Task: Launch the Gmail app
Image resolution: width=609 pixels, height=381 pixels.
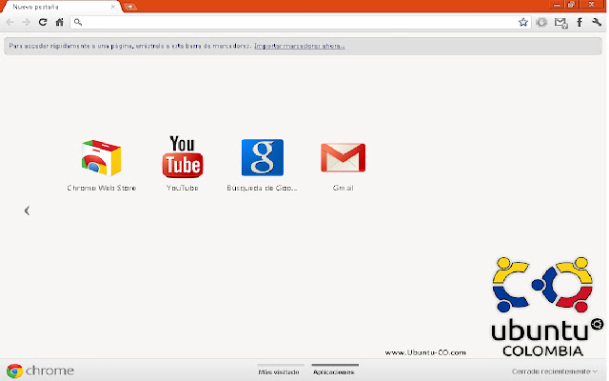Action: (x=343, y=167)
